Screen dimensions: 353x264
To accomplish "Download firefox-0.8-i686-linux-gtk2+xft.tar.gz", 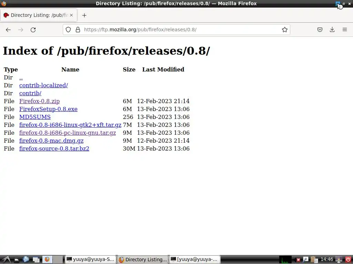I will click(x=70, y=125).
